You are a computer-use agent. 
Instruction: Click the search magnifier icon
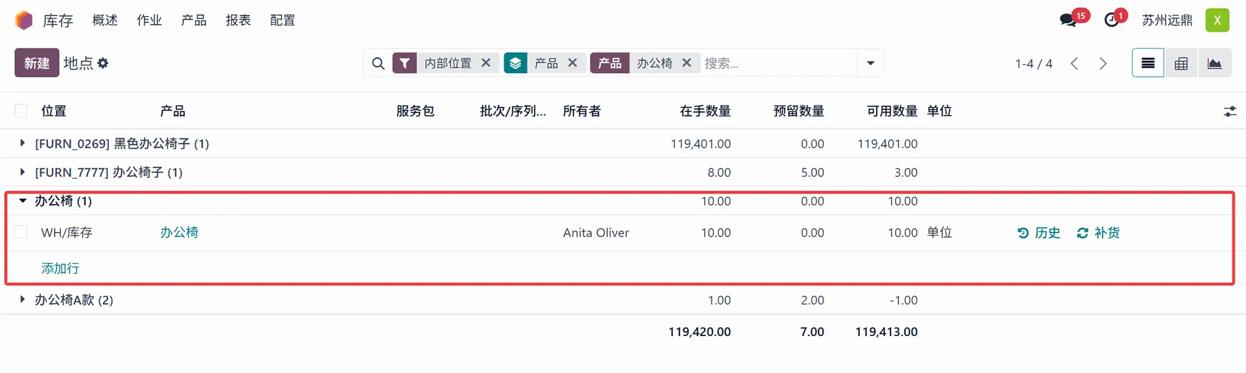pyautogui.click(x=378, y=63)
